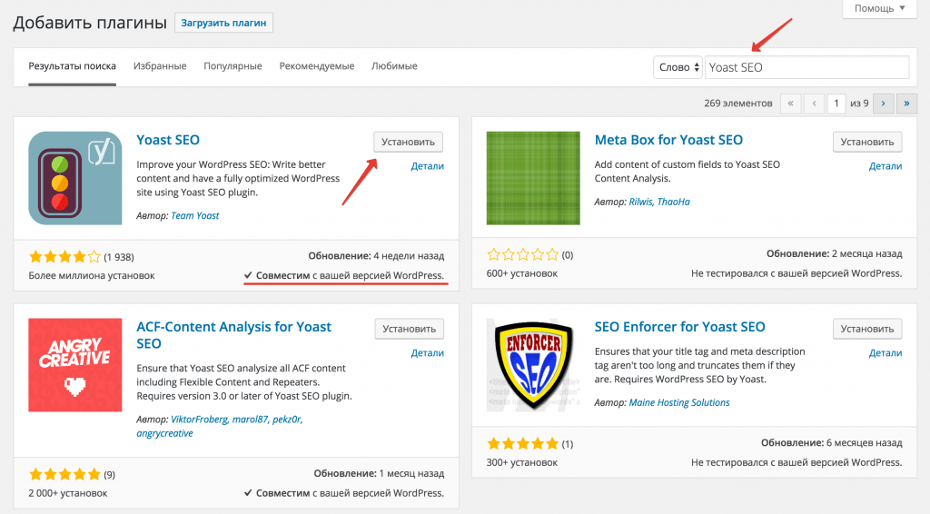Switch to the Популярные tab
Image resolution: width=930 pixels, height=514 pixels.
(x=232, y=65)
